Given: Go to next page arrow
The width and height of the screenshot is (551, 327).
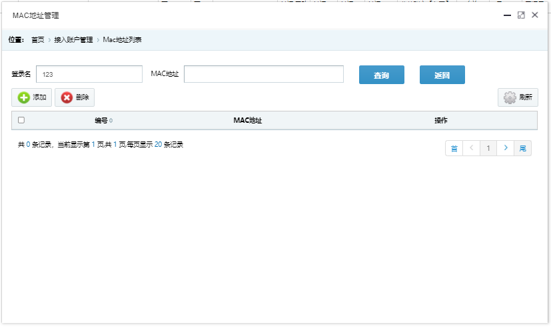Looking at the screenshot, I should click(x=506, y=148).
